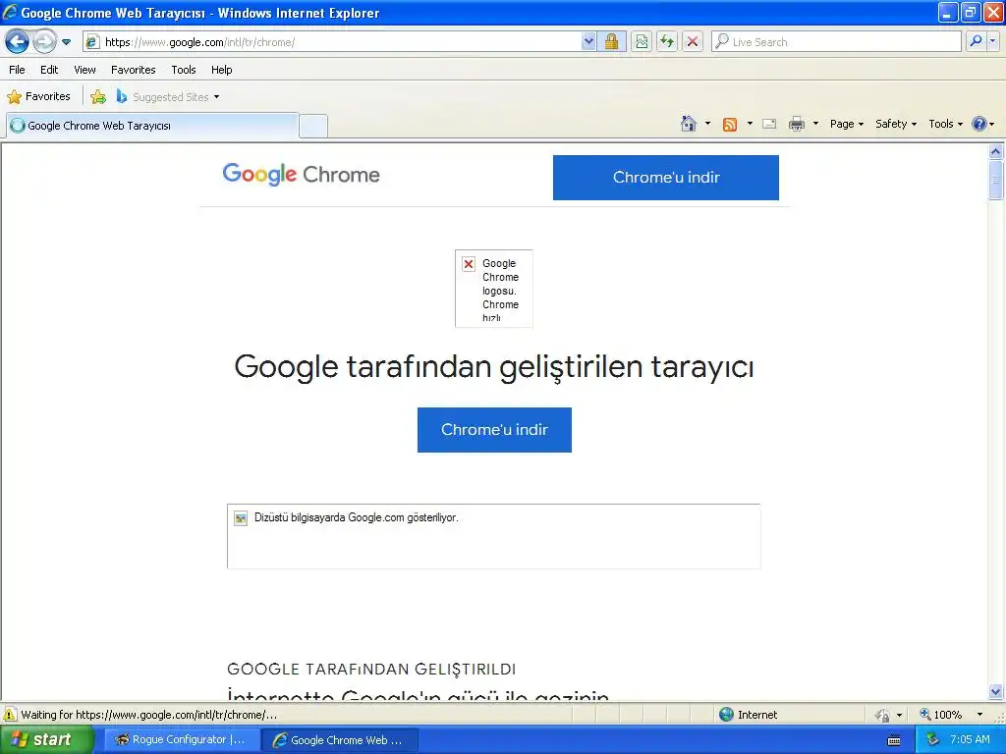The image size is (1006, 754).
Task: Expand the address bar history dropdown
Action: click(588, 42)
